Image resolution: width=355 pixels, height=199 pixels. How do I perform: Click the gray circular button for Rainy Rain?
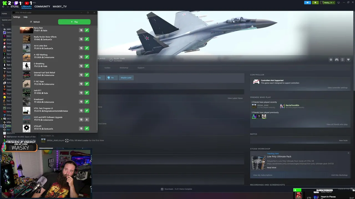click(x=81, y=30)
